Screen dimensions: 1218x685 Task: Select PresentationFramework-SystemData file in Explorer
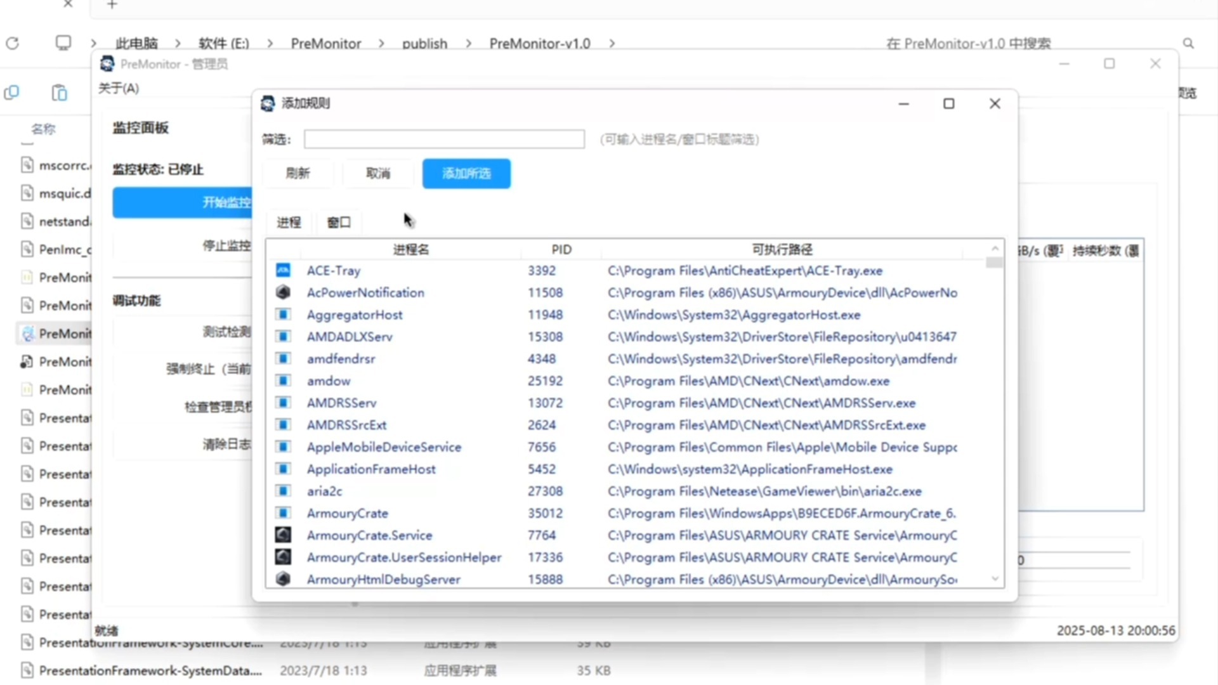150,670
